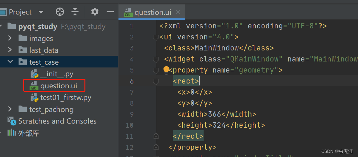Click the Python icon of test01_firstw.py
Screen dimensions: 358x157
[34, 98]
